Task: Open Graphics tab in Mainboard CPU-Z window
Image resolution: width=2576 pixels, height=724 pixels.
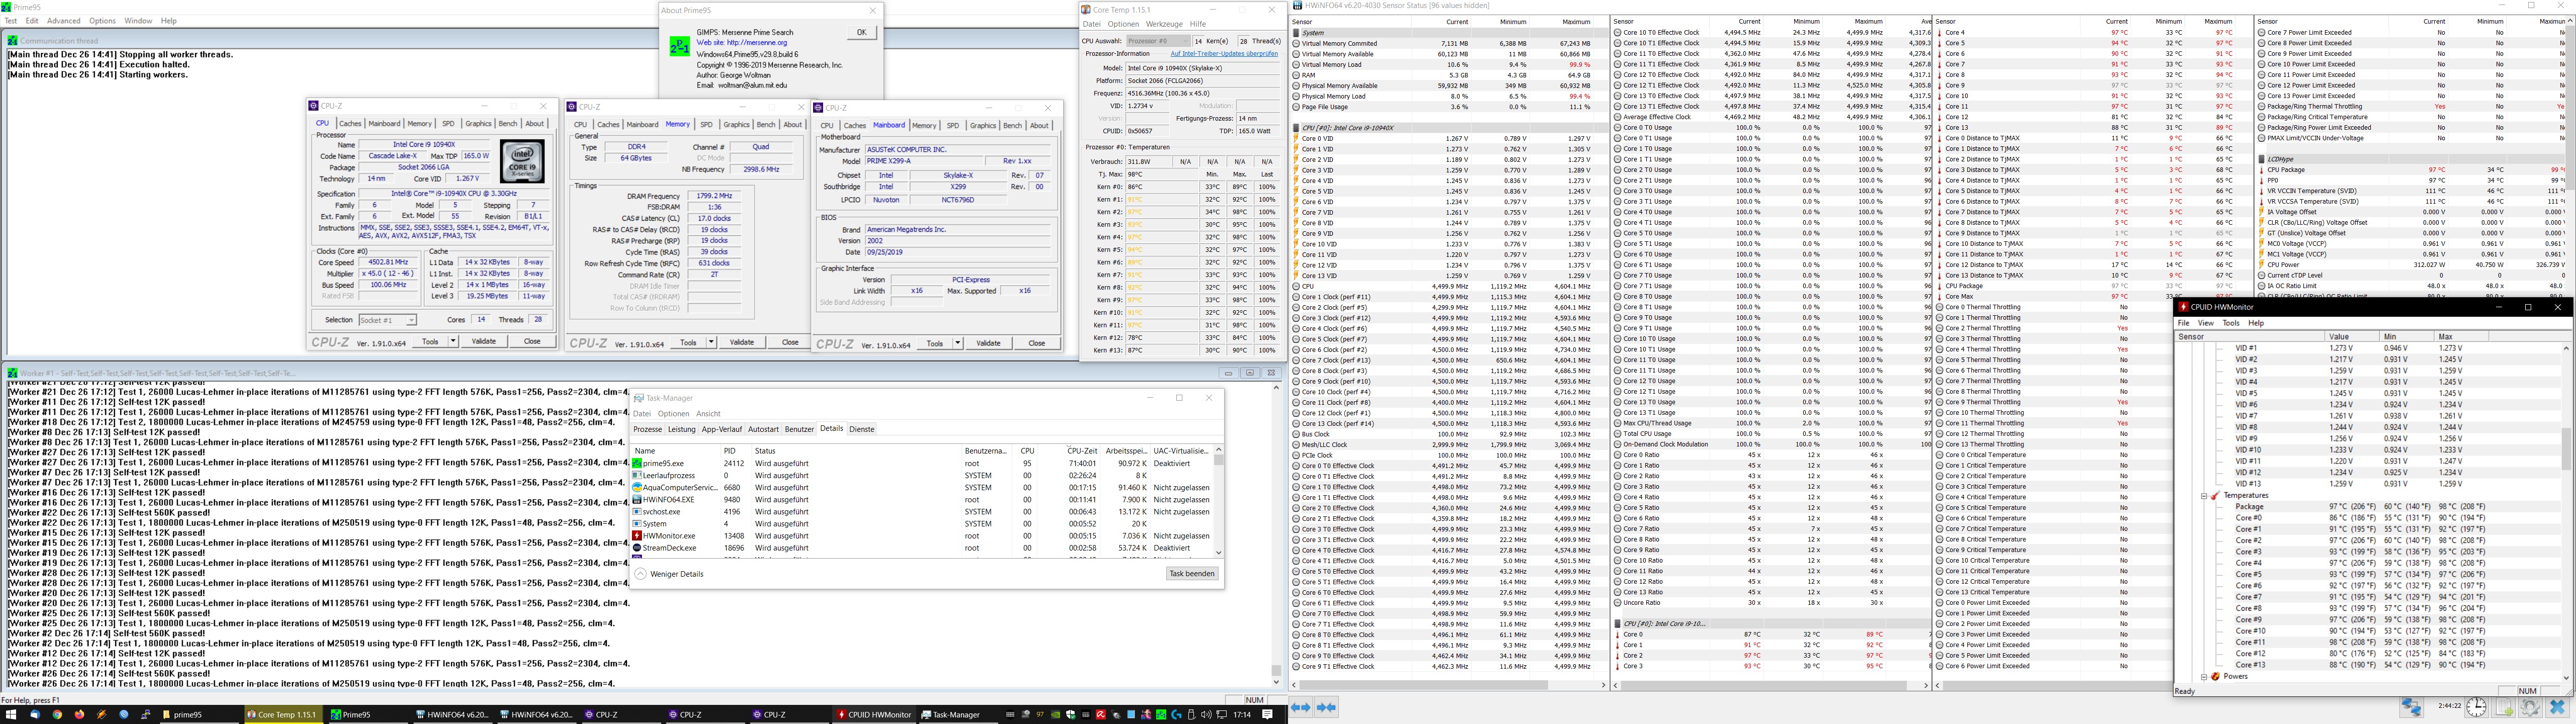Action: tap(982, 126)
